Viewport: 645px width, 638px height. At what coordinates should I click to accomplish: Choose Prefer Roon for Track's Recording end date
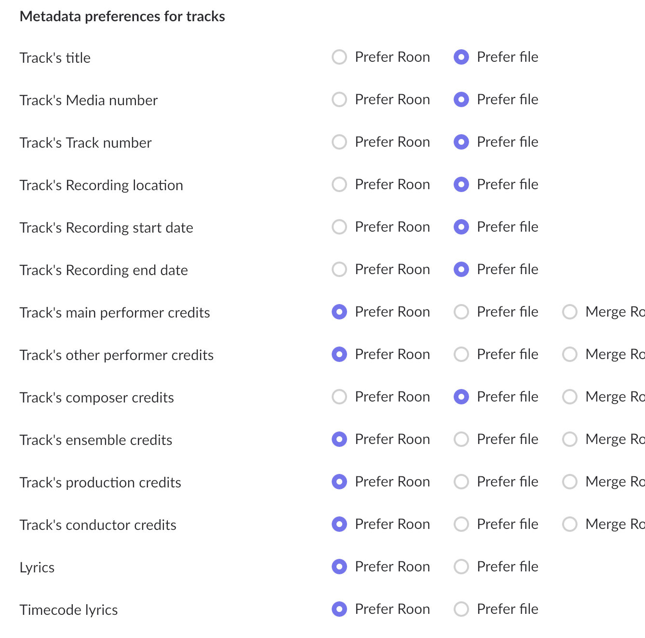(x=339, y=269)
